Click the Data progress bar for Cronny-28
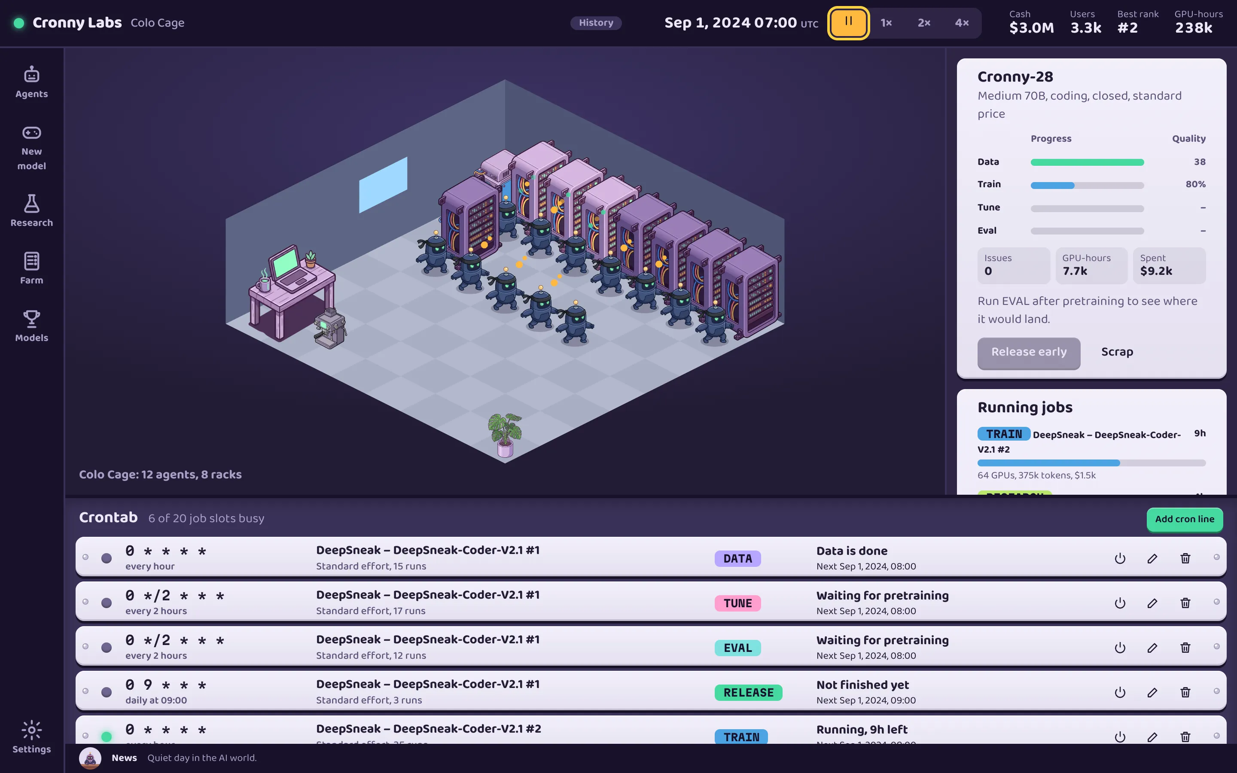Viewport: 1237px width, 773px height. coord(1087,162)
